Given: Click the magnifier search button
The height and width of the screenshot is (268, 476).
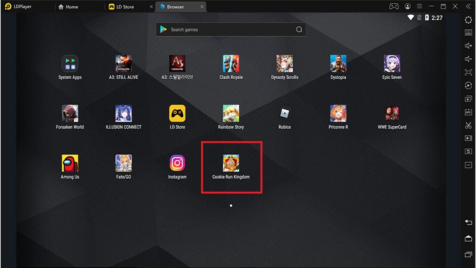Looking at the screenshot, I should pos(299,29).
